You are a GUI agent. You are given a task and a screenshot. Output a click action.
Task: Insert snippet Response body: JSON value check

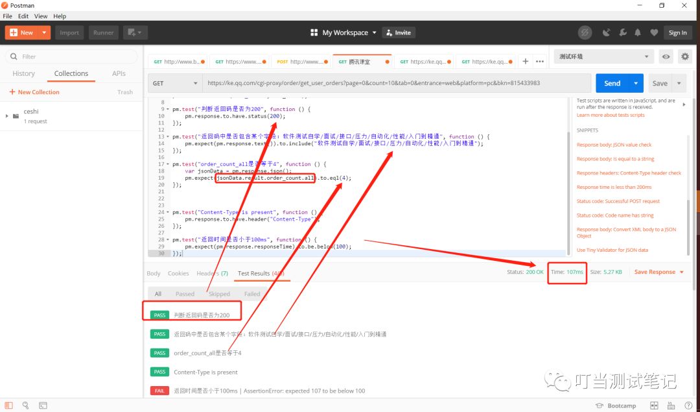[614, 145]
